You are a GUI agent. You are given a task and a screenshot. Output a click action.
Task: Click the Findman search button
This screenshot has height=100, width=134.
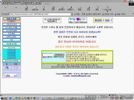pyautogui.click(x=59, y=54)
